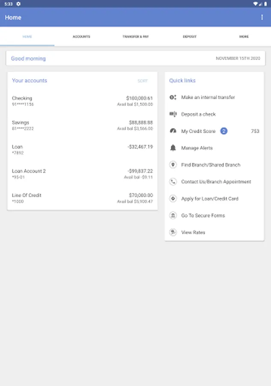Click the Savings balance $88,888.88
The width and height of the screenshot is (271, 386).
tap(141, 122)
